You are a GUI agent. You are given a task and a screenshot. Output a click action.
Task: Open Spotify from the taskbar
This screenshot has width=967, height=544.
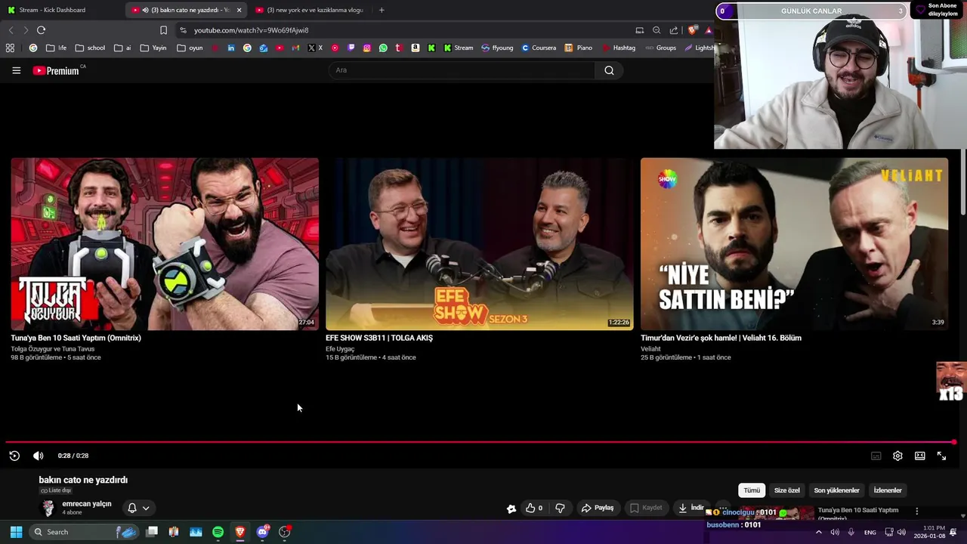pyautogui.click(x=218, y=532)
